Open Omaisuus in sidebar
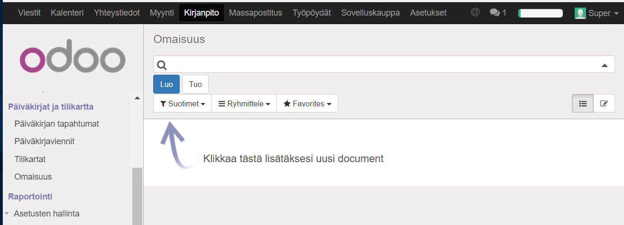The image size is (624, 225). pyautogui.click(x=33, y=177)
